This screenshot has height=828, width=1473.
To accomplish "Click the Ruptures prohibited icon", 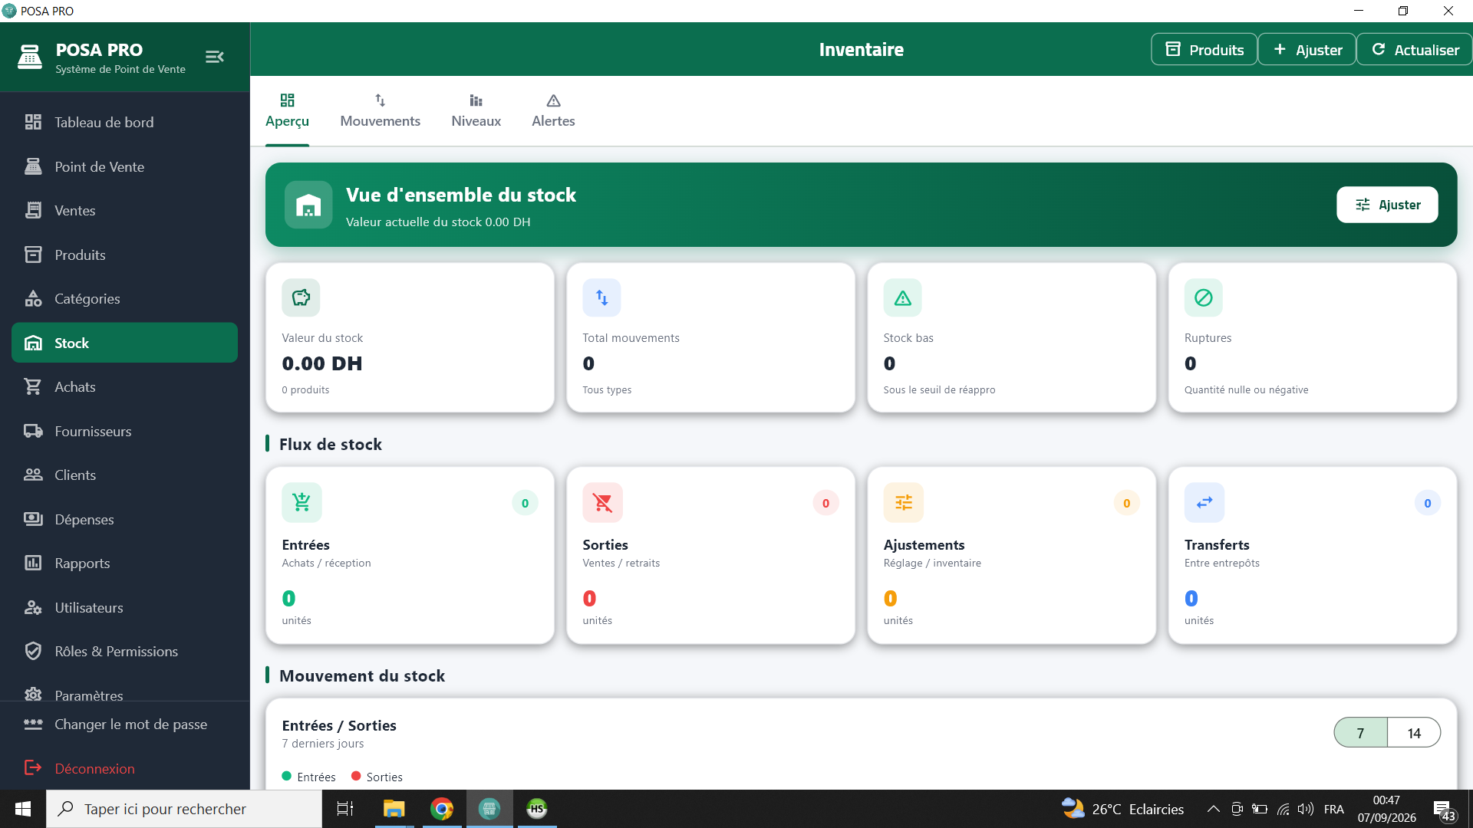I will click(1203, 297).
